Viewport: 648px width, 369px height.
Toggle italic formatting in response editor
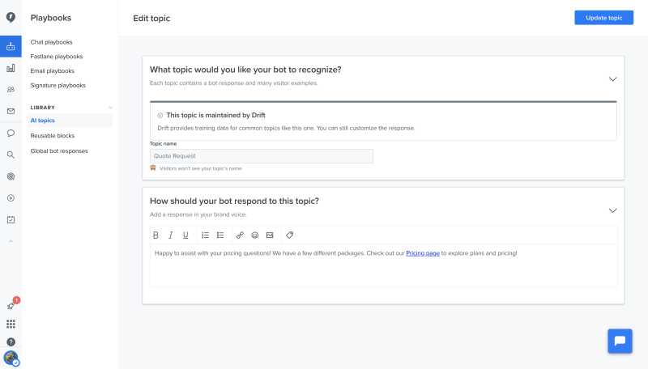click(x=171, y=235)
